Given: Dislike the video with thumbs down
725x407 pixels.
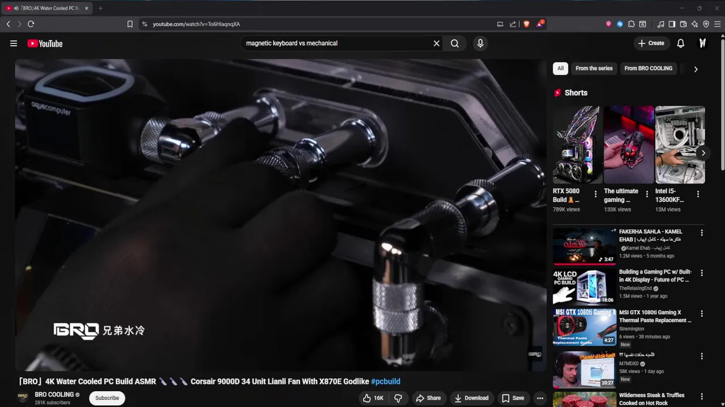Looking at the screenshot, I should click(x=398, y=398).
